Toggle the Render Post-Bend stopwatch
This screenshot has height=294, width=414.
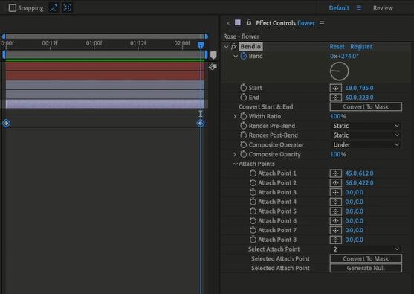pos(244,135)
